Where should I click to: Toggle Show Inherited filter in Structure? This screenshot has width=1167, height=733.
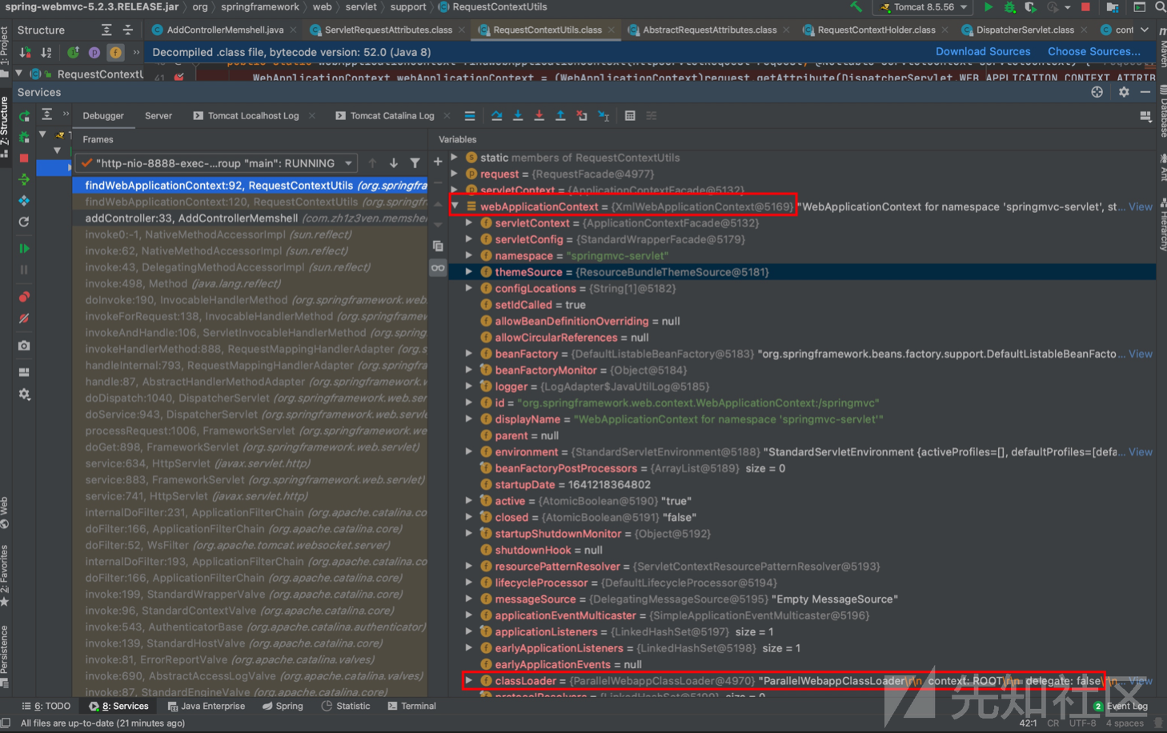[73, 52]
